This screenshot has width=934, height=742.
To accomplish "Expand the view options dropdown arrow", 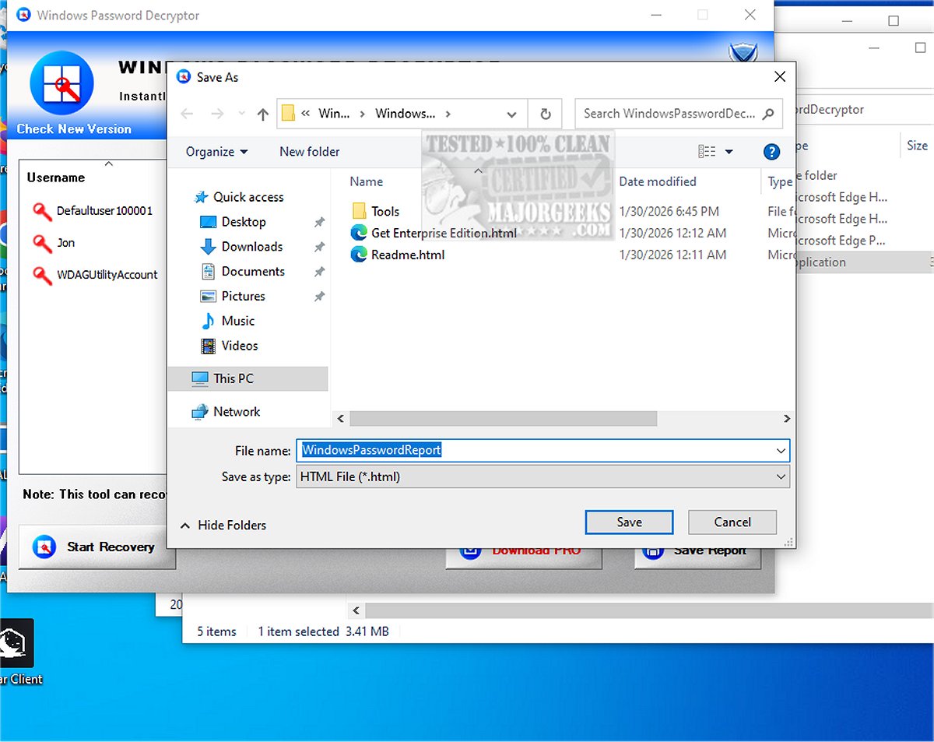I will click(729, 152).
